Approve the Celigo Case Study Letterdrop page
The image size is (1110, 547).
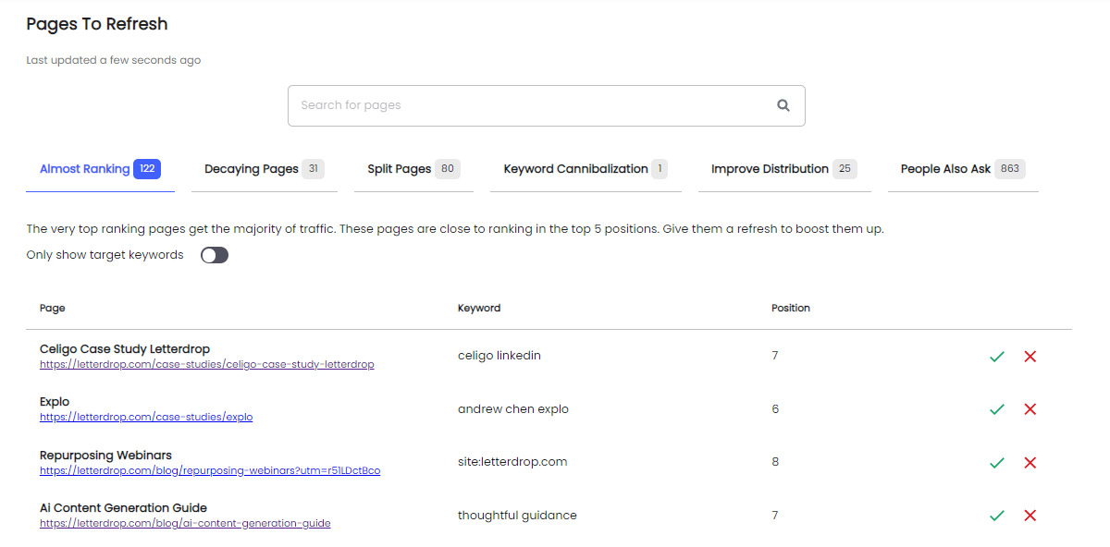[x=997, y=356]
